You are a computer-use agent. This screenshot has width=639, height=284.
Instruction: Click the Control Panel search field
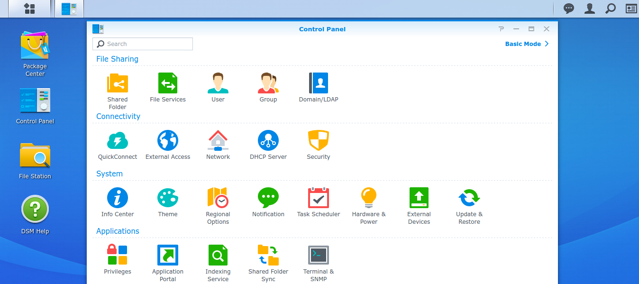pyautogui.click(x=143, y=44)
